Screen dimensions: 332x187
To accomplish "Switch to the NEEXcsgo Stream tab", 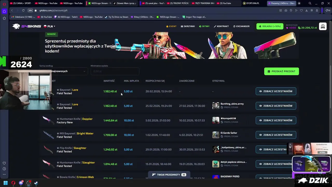I will tap(100, 3).
